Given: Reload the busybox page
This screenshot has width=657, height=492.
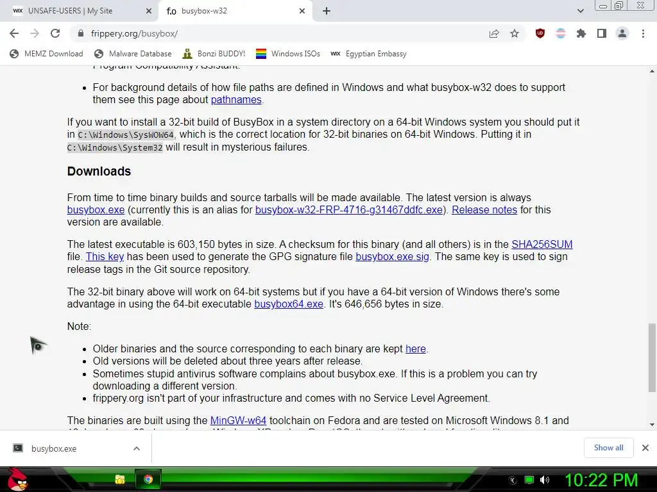Looking at the screenshot, I should pyautogui.click(x=55, y=33).
